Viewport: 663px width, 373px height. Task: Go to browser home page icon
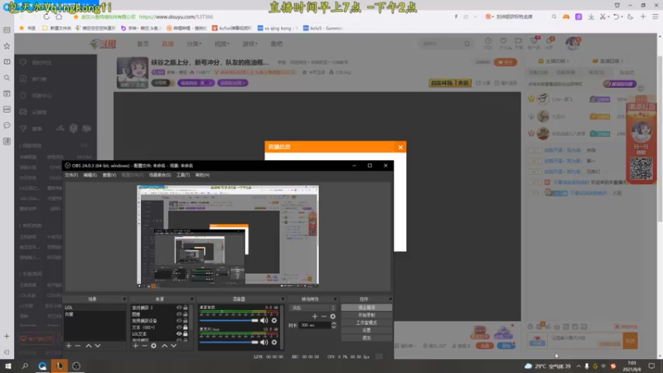coord(59,17)
